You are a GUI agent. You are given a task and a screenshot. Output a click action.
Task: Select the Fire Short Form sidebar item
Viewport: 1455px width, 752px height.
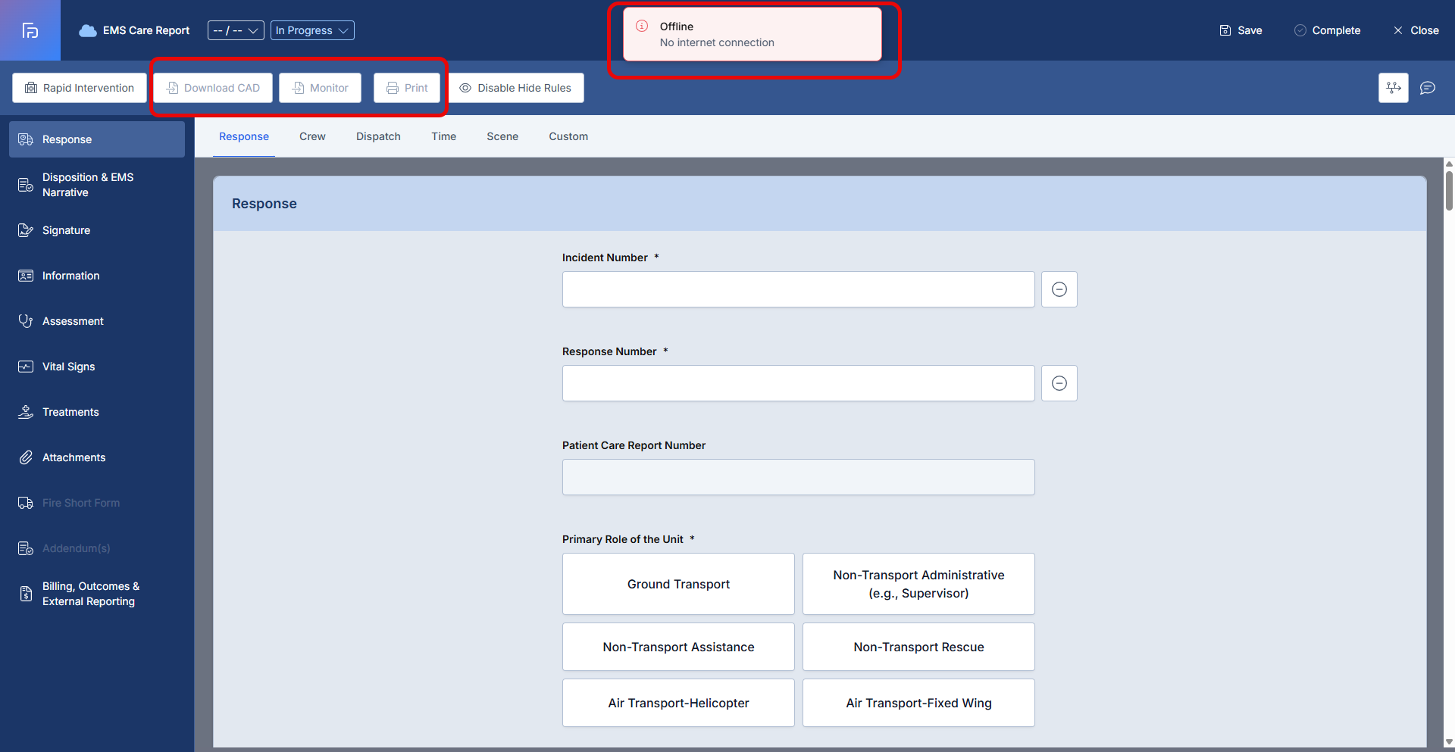[97, 503]
